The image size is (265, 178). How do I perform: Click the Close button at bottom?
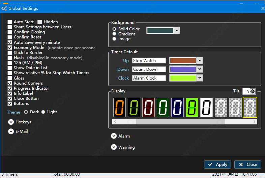click(248, 165)
